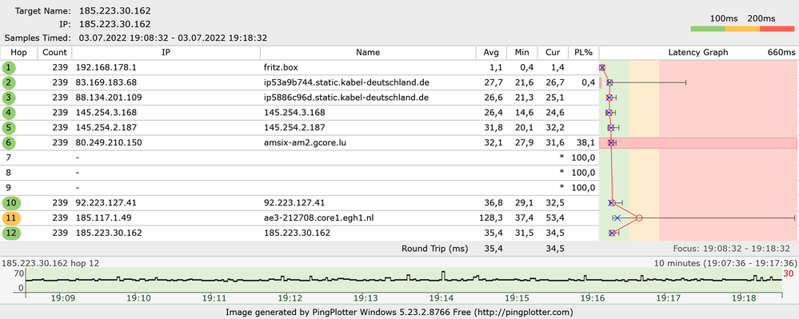Click the green 100ms legend swatch
799x319 pixels.
(x=707, y=29)
